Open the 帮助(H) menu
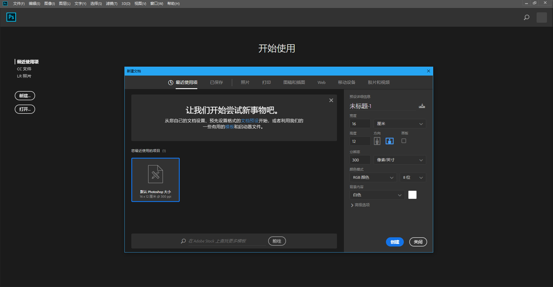 point(173,3)
